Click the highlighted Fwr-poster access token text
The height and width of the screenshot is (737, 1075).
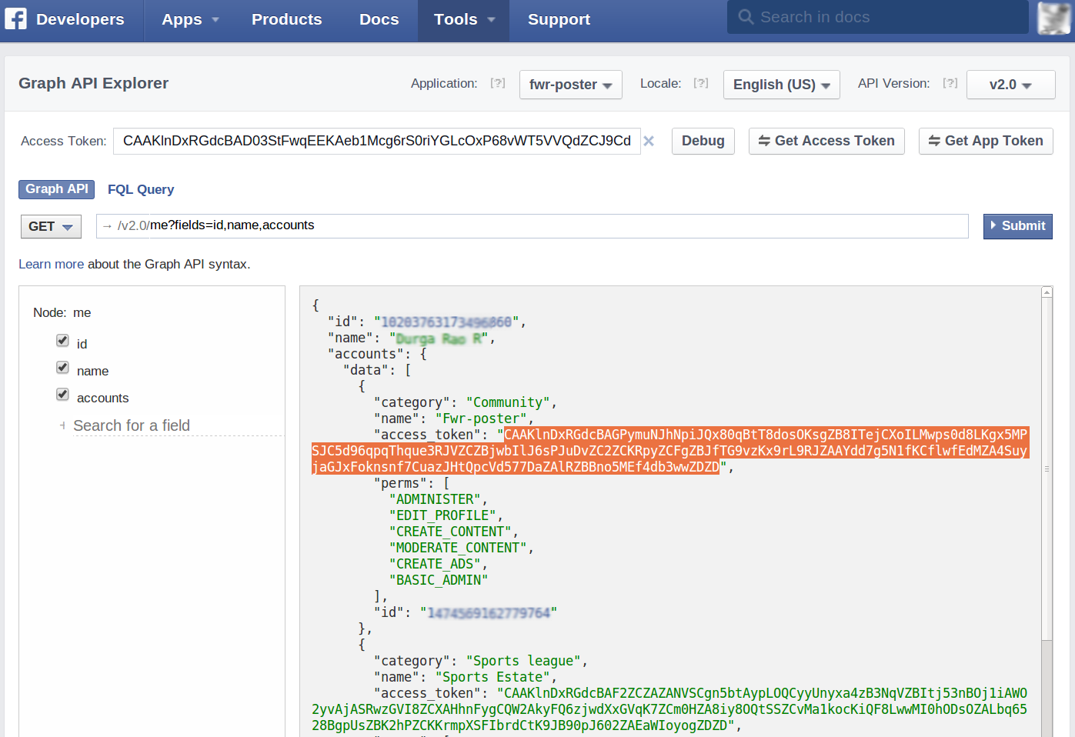click(x=669, y=451)
